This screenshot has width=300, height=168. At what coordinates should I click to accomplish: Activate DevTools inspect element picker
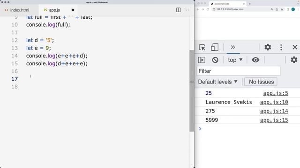[202, 47]
